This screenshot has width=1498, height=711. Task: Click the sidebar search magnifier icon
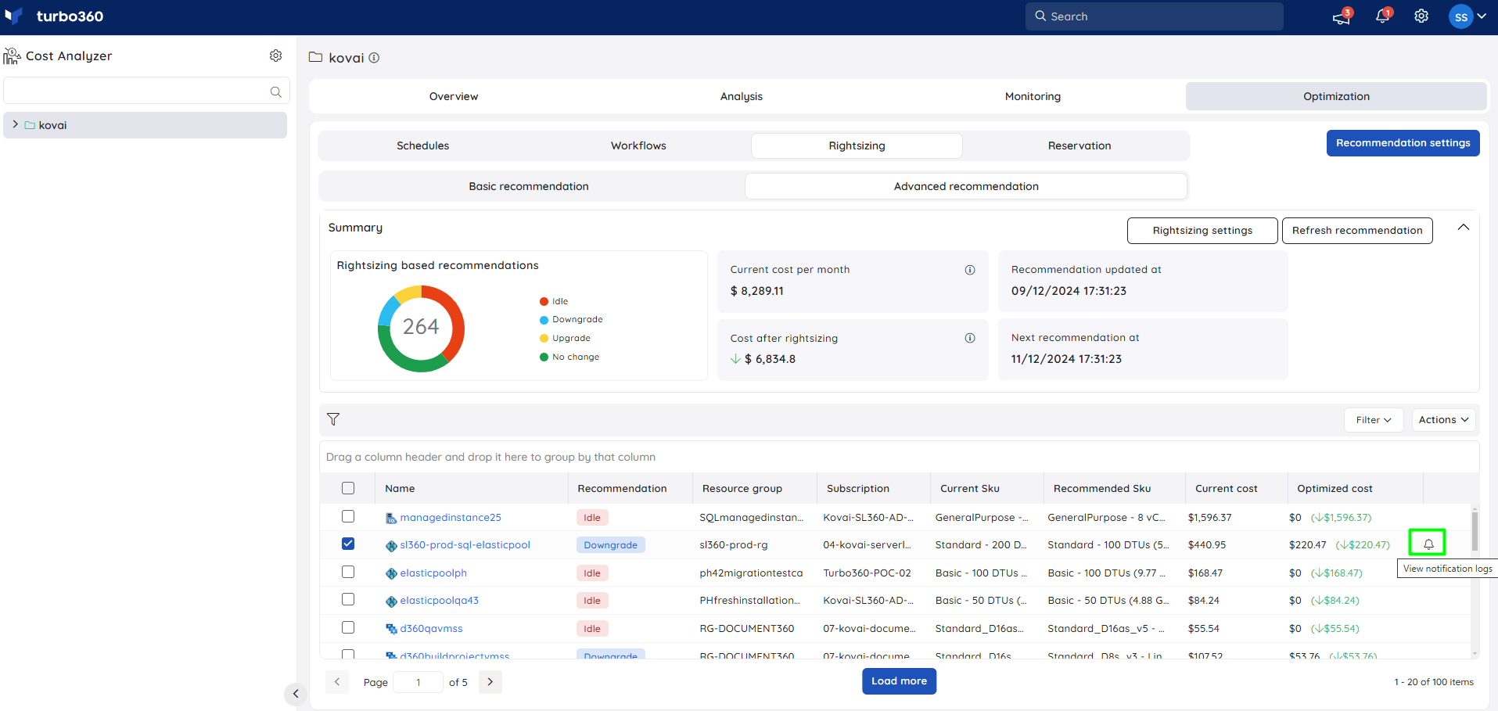click(x=275, y=92)
